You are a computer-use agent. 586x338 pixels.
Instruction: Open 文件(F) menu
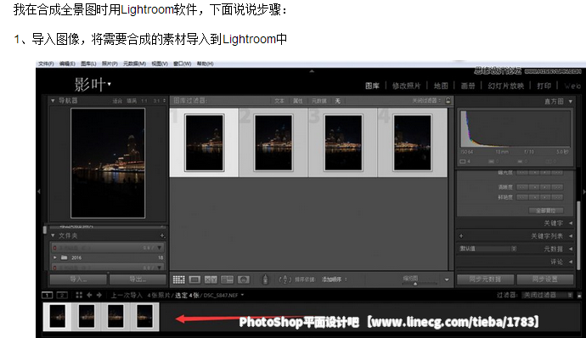tap(46, 64)
